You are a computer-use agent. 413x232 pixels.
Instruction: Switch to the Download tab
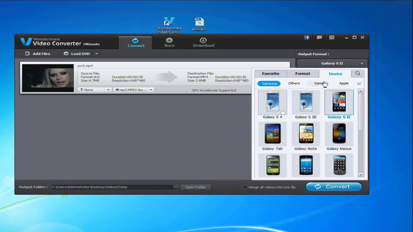(204, 43)
